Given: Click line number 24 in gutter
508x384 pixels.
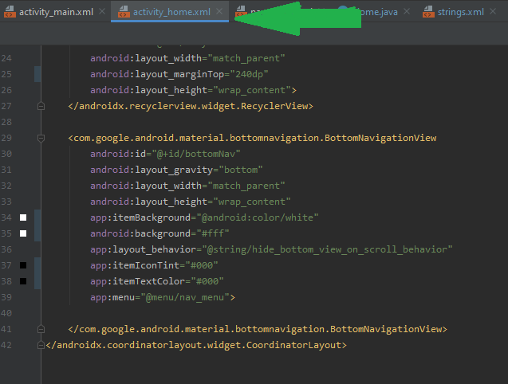Looking at the screenshot, I should [6, 58].
